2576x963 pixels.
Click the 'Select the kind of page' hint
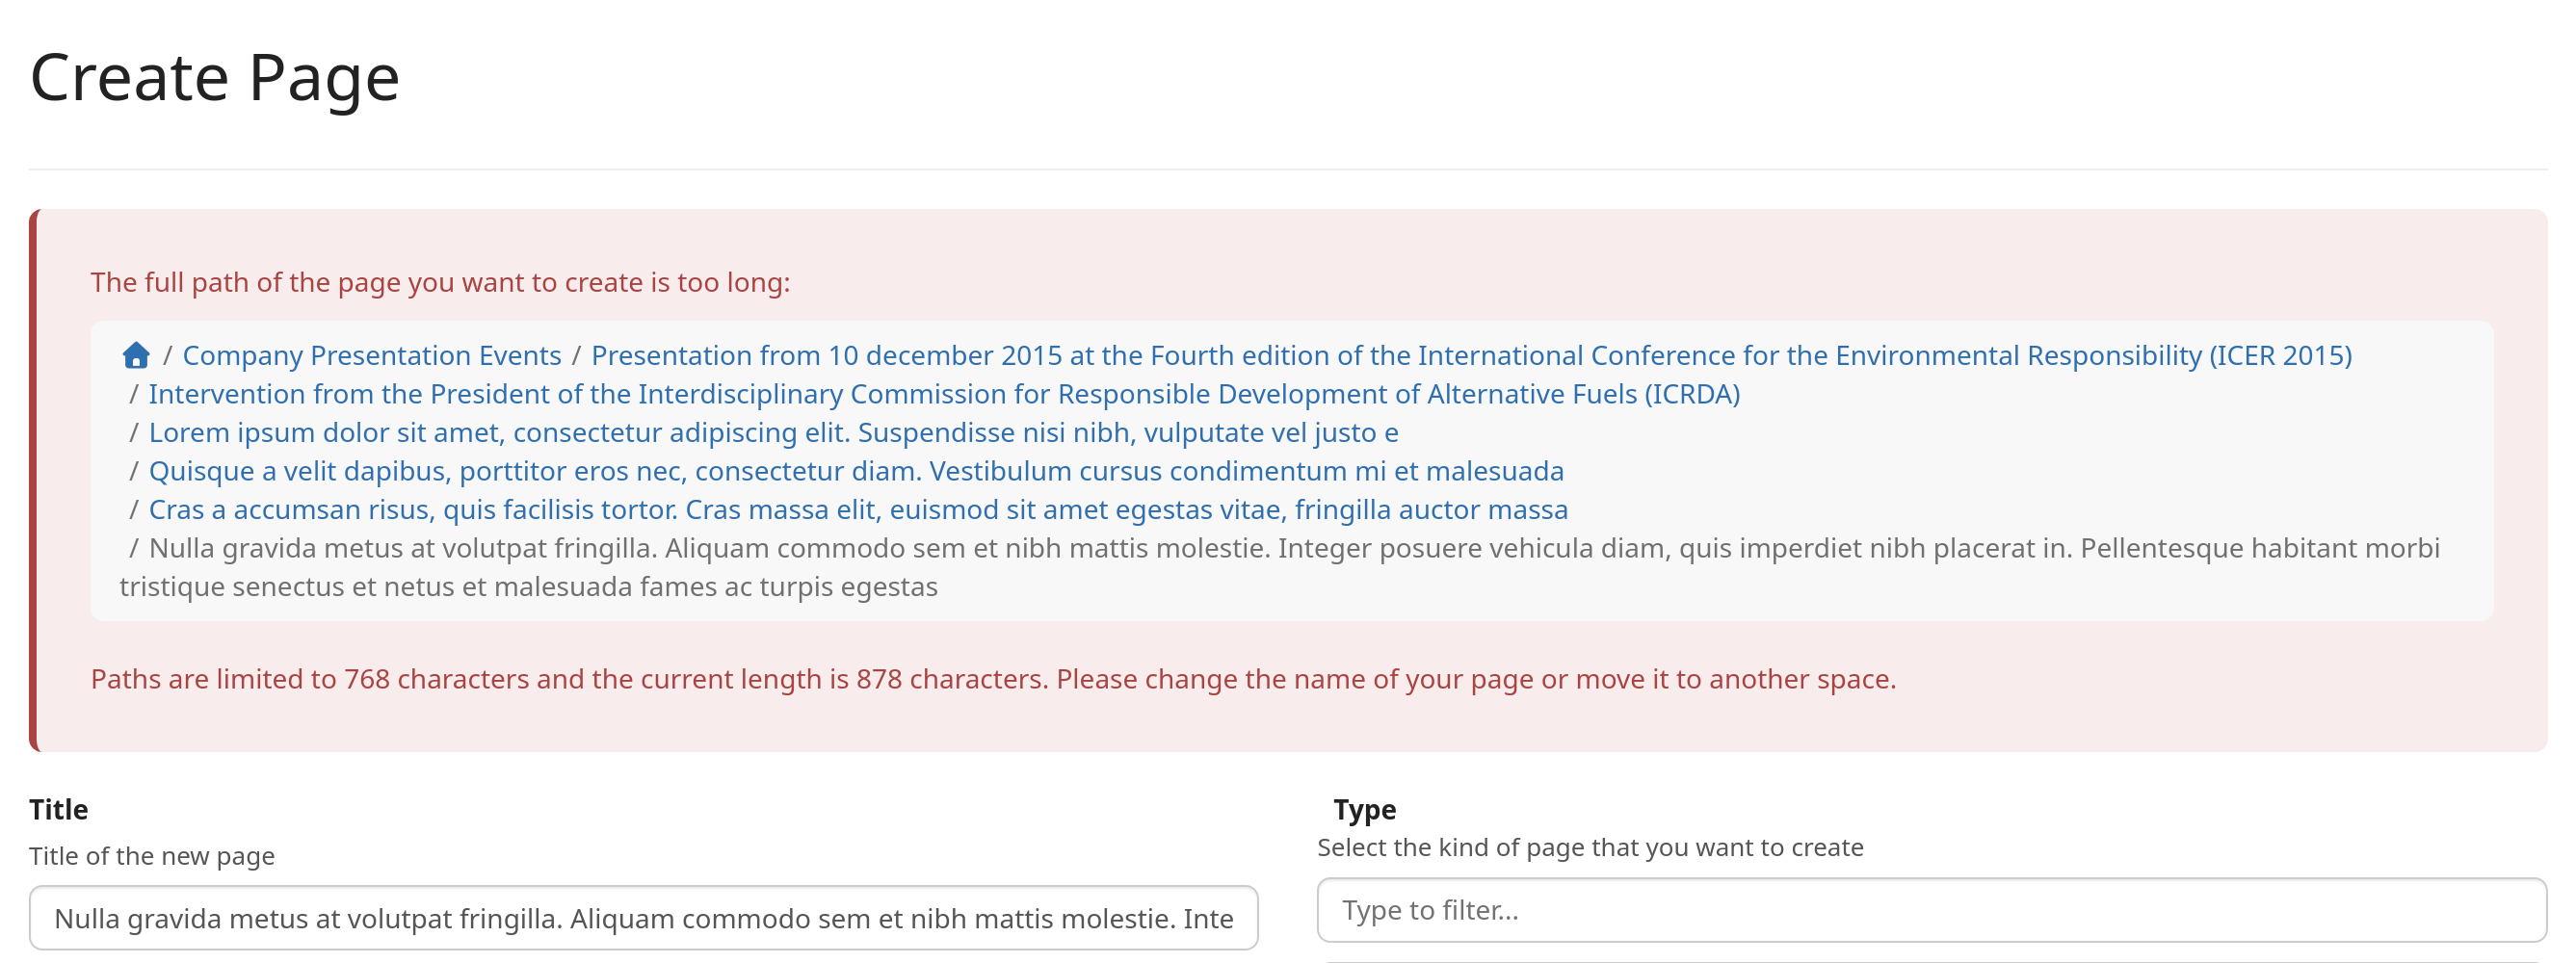(x=1589, y=848)
